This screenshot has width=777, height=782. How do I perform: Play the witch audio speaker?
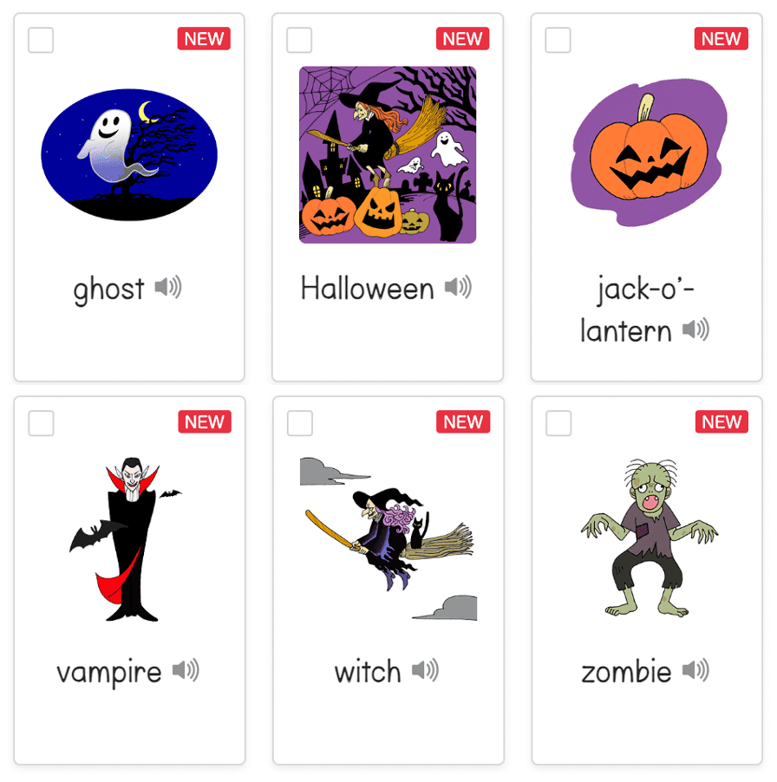(426, 670)
